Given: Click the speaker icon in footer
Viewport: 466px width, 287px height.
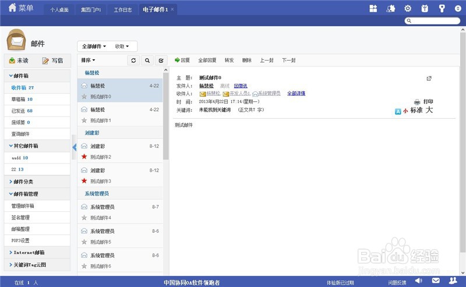Looking at the screenshot, I should click(418, 281).
